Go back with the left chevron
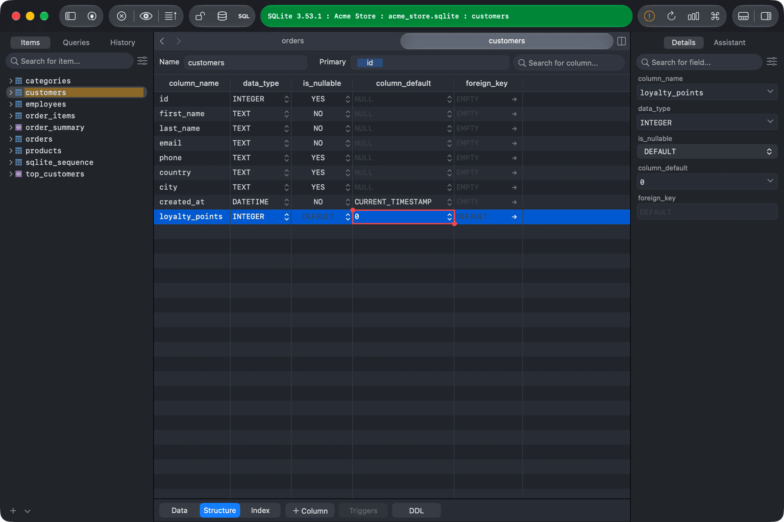 pos(162,41)
